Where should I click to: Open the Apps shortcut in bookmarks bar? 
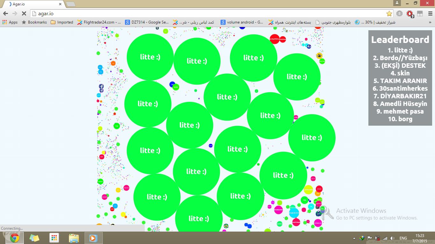pos(10,22)
